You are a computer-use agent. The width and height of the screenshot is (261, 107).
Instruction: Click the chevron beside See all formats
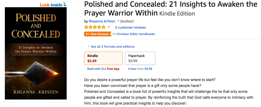point(89,47)
